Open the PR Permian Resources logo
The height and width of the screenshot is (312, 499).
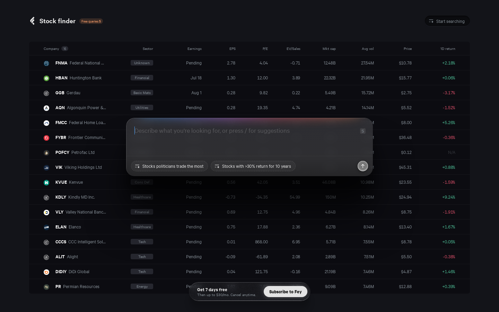(x=46, y=287)
